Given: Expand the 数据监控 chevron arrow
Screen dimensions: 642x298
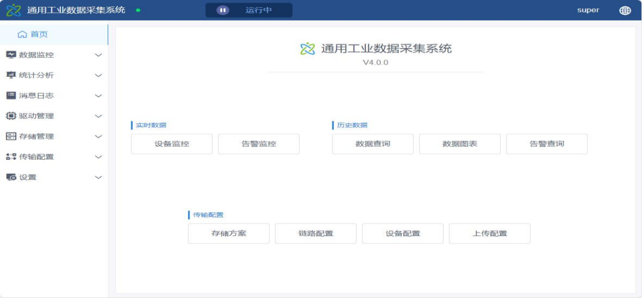Looking at the screenshot, I should pos(98,55).
